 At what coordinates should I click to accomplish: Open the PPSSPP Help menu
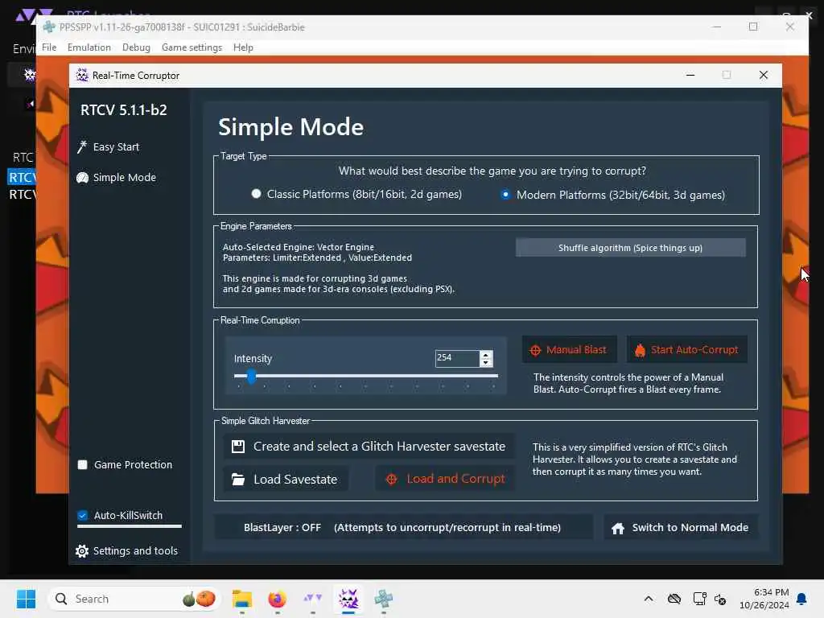243,47
